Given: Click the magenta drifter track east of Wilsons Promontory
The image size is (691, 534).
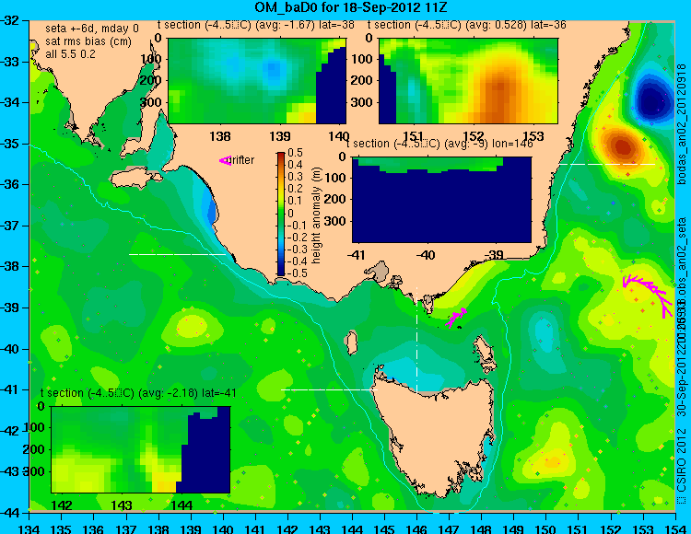Looking at the screenshot, I should click(456, 318).
